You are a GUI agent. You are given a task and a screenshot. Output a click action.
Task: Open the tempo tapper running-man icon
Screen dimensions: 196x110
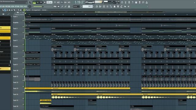coord(121,6)
